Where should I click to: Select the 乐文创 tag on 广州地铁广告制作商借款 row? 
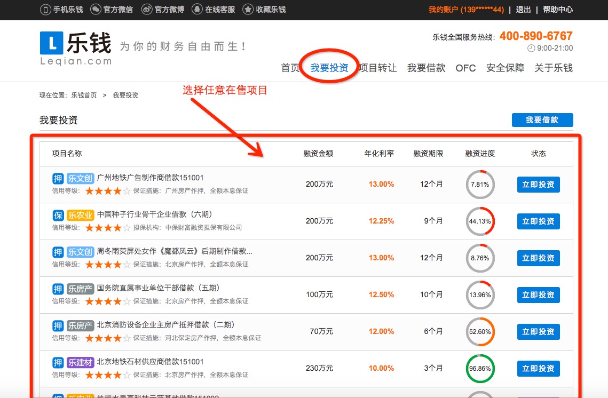click(80, 178)
